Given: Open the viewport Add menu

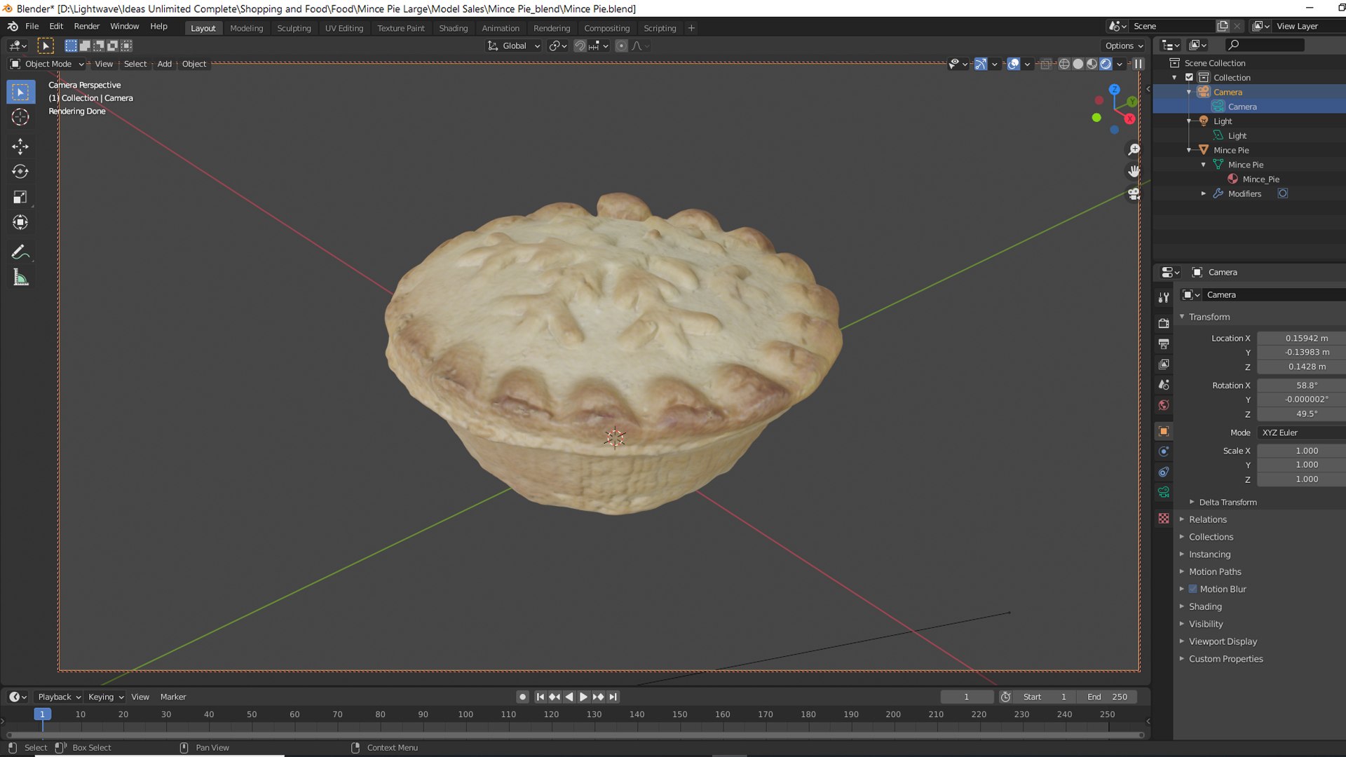Looking at the screenshot, I should coord(164,64).
